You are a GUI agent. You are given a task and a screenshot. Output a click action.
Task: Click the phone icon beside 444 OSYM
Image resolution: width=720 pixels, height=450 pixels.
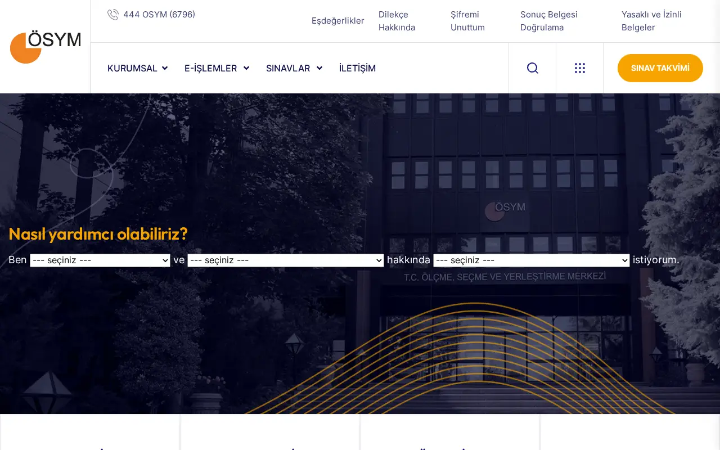(113, 15)
